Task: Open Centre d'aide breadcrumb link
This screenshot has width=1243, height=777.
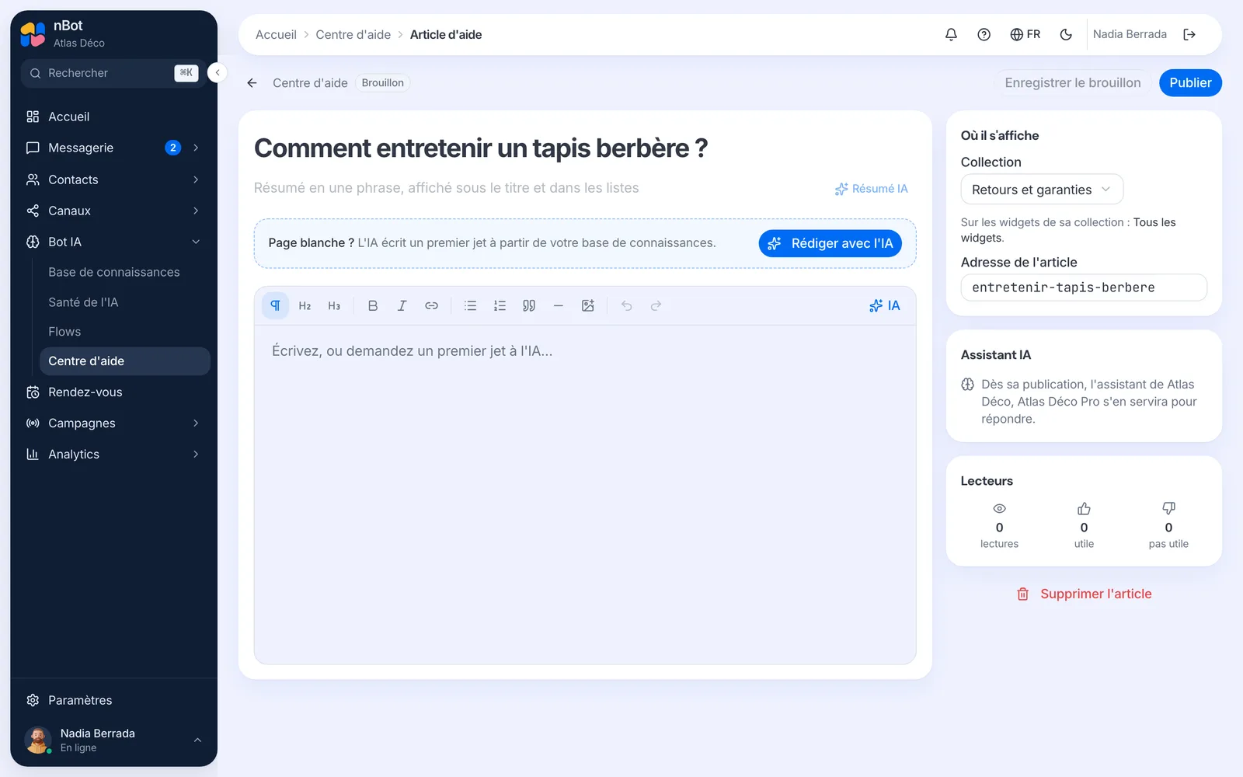Action: click(353, 35)
